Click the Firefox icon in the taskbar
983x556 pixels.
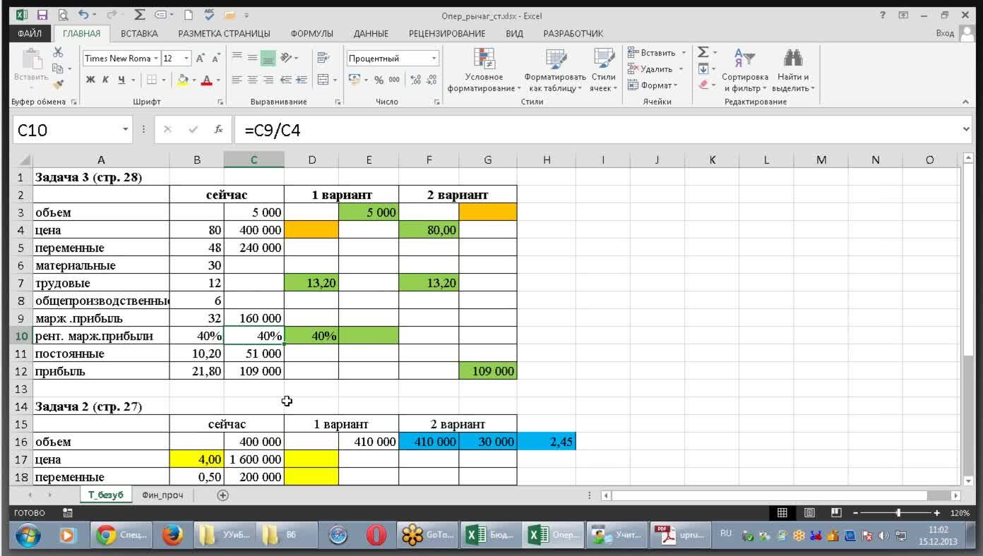(172, 536)
